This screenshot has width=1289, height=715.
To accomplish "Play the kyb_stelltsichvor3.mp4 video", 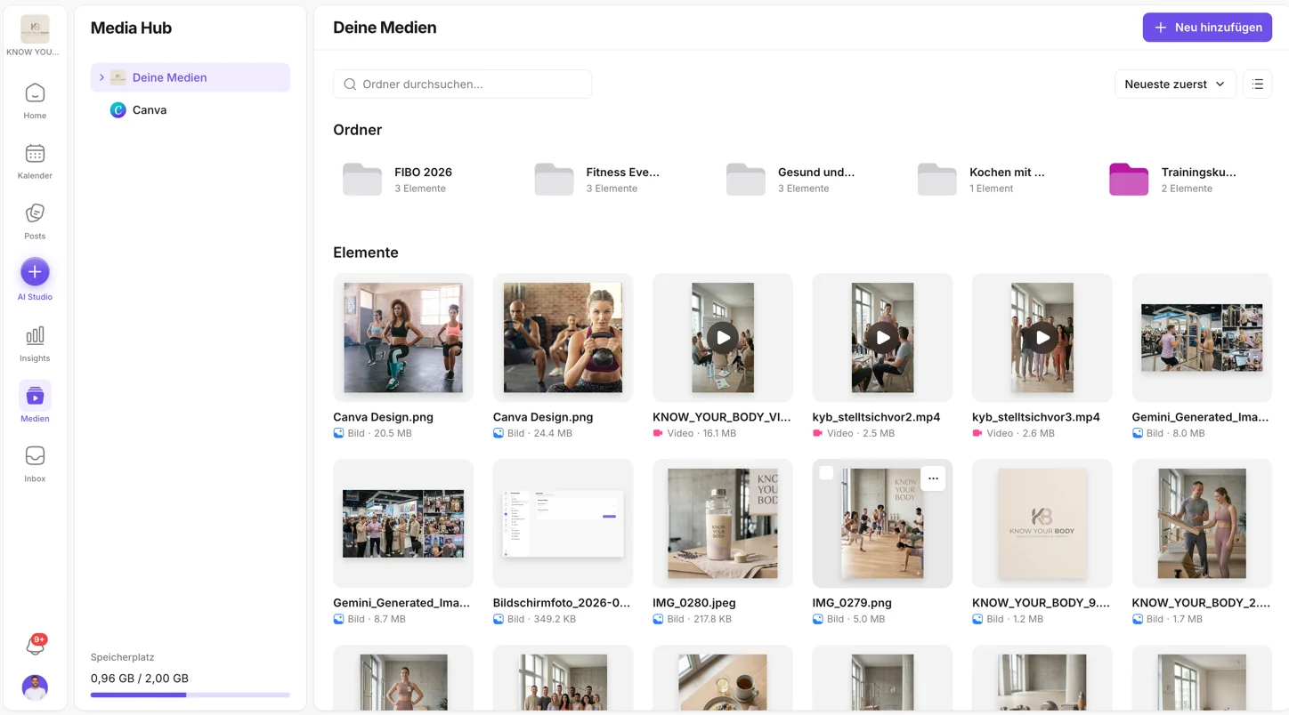I will (1042, 338).
